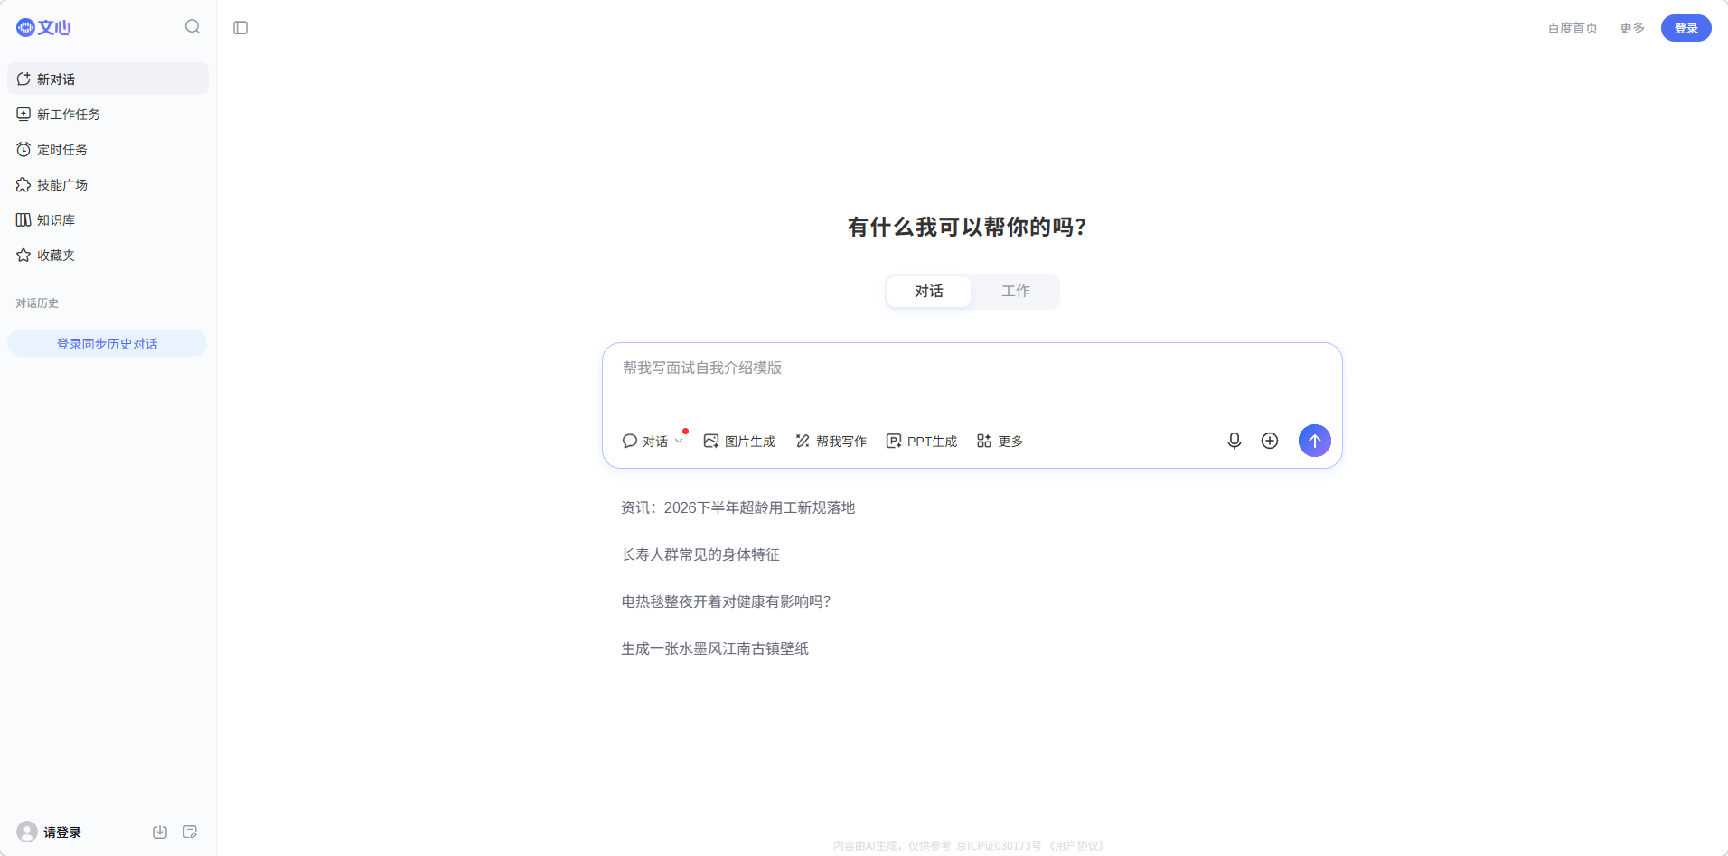
Task: Select suggestion 生成一张水墨风江南古镇壁纸
Action: coord(715,648)
